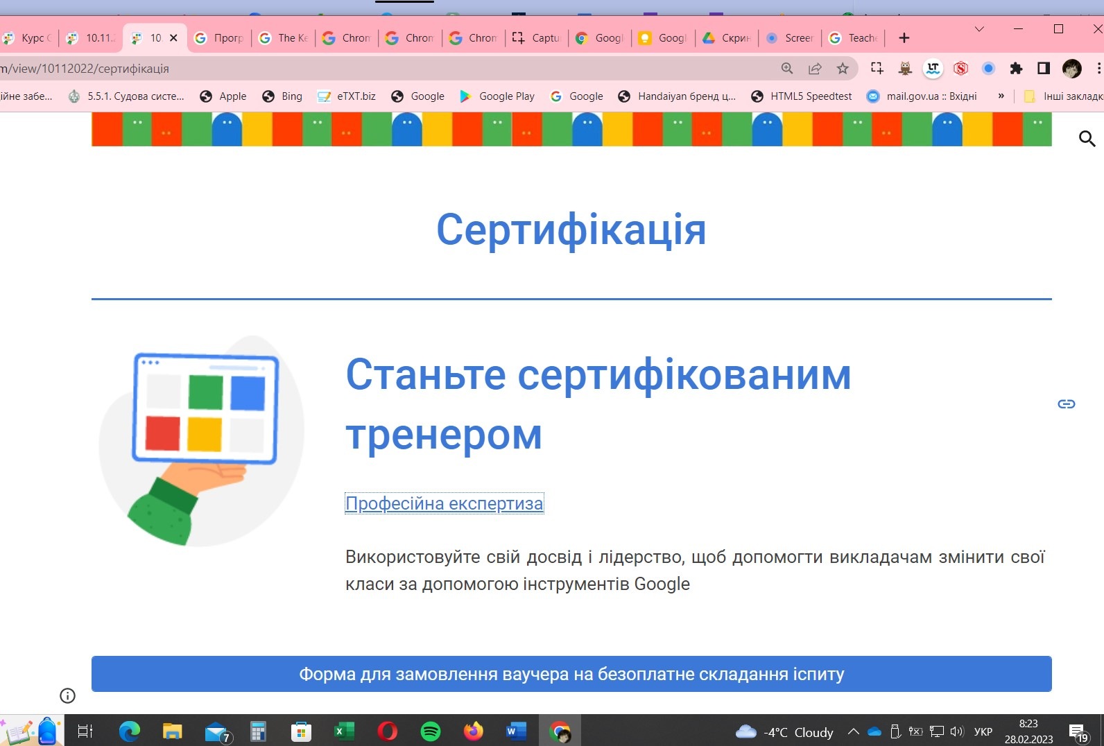Switch to the Captu tab
1104x746 pixels.
537,38
